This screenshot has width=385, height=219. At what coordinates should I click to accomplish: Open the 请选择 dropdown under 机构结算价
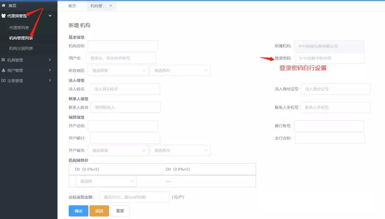[x=105, y=181]
